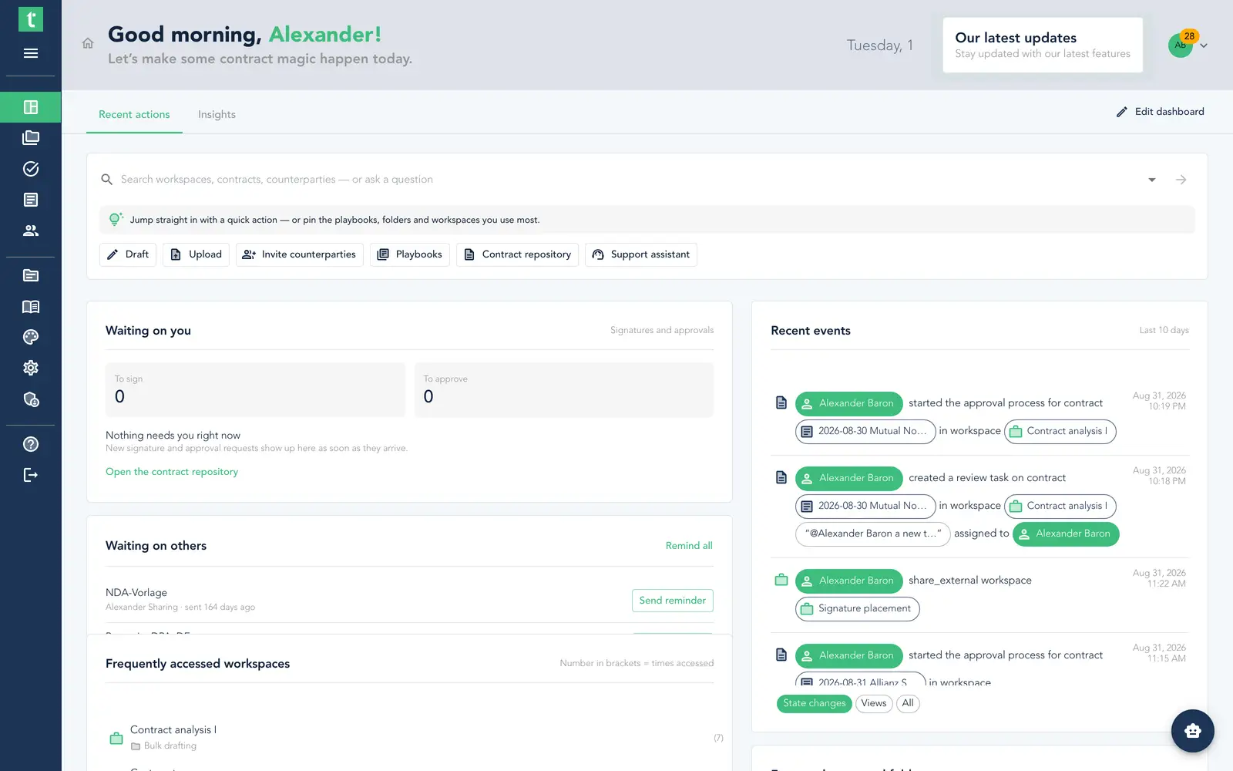1233x771 pixels.
Task: Click Send reminder for NDA-Vorlage
Action: [672, 601]
